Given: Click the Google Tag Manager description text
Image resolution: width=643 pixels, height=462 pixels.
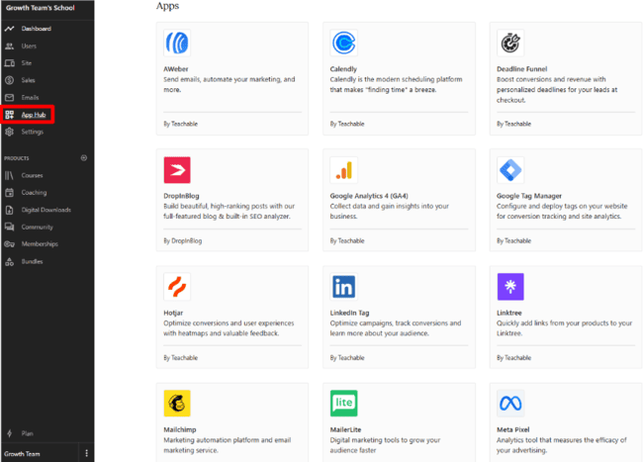Looking at the screenshot, I should [x=562, y=211].
